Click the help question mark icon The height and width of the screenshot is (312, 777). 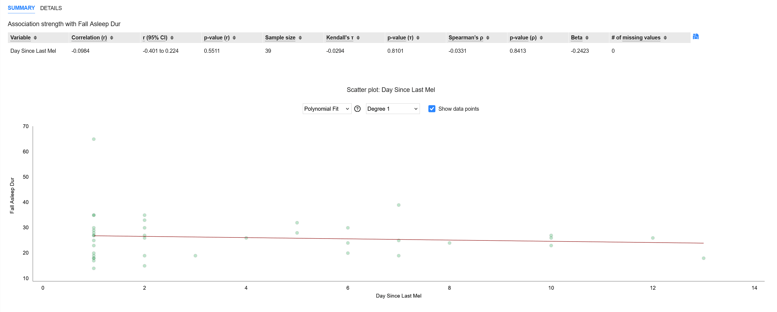pos(357,109)
